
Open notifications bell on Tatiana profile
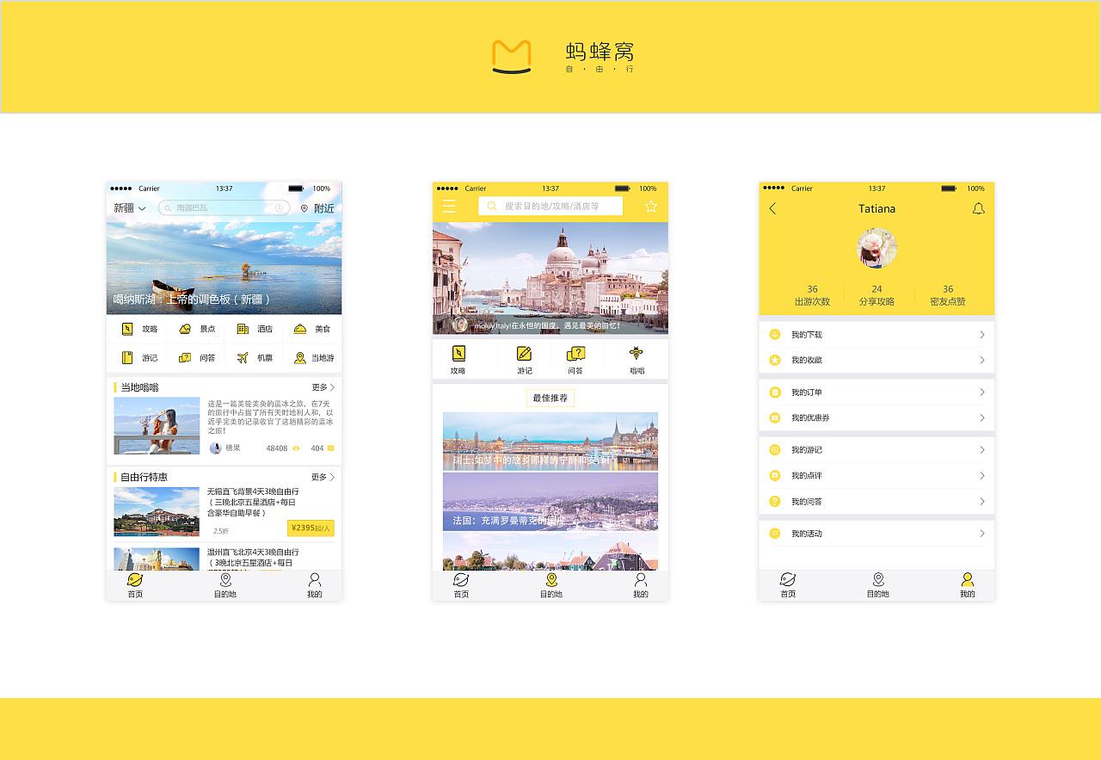pyautogui.click(x=978, y=208)
